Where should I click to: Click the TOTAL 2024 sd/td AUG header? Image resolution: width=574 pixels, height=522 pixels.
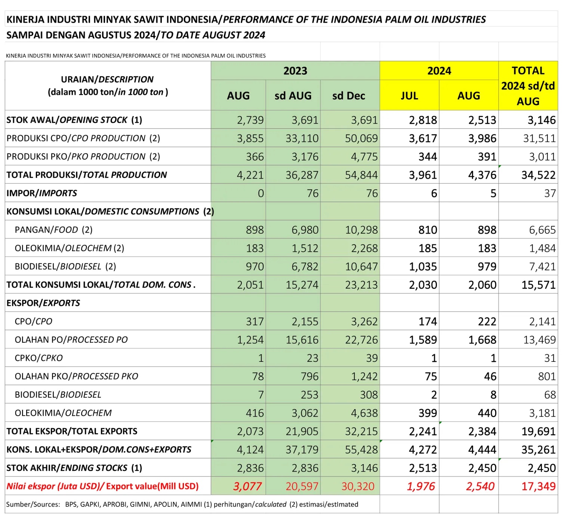pyautogui.click(x=528, y=86)
